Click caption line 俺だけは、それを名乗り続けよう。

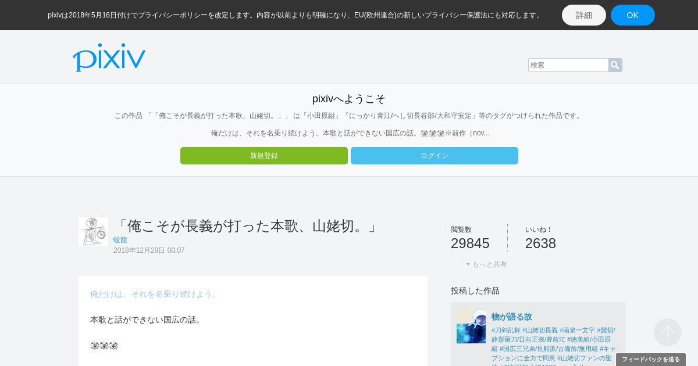tap(155, 294)
